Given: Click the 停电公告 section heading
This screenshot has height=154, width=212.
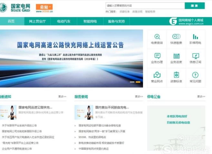Looking at the screenshot, I should 154,97.
